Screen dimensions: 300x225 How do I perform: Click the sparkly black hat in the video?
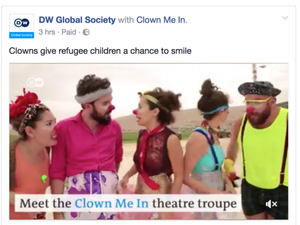(x=259, y=89)
